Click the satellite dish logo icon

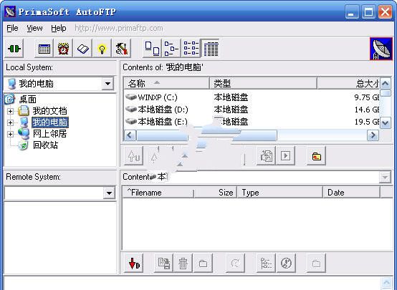381,49
